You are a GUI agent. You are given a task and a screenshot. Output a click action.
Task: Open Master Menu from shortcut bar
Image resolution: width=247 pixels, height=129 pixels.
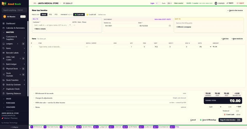click(x=84, y=127)
